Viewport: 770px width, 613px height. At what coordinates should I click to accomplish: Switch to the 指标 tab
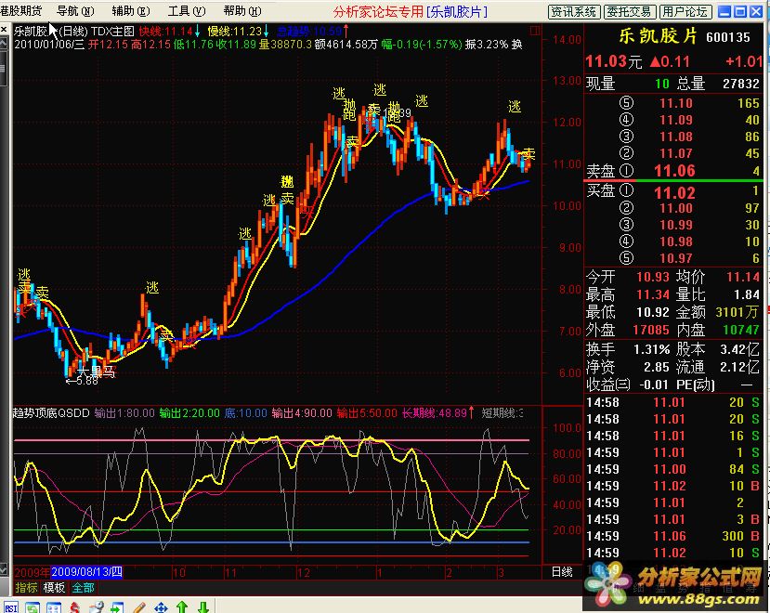[26, 587]
